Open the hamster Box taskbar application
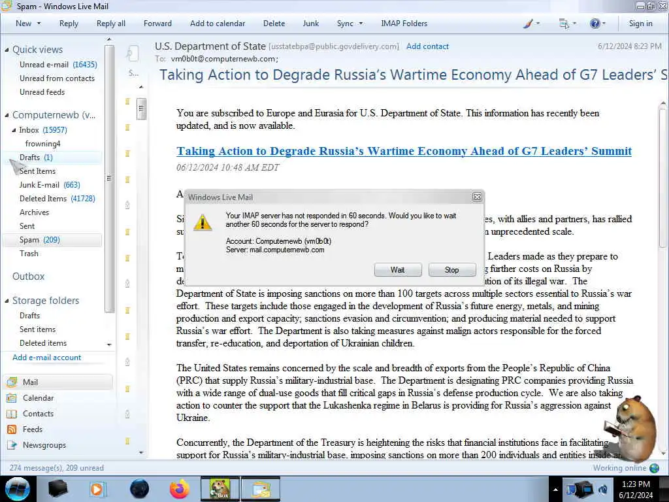 tap(220, 489)
